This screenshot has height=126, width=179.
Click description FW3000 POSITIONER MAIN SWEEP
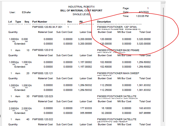tap(118, 73)
